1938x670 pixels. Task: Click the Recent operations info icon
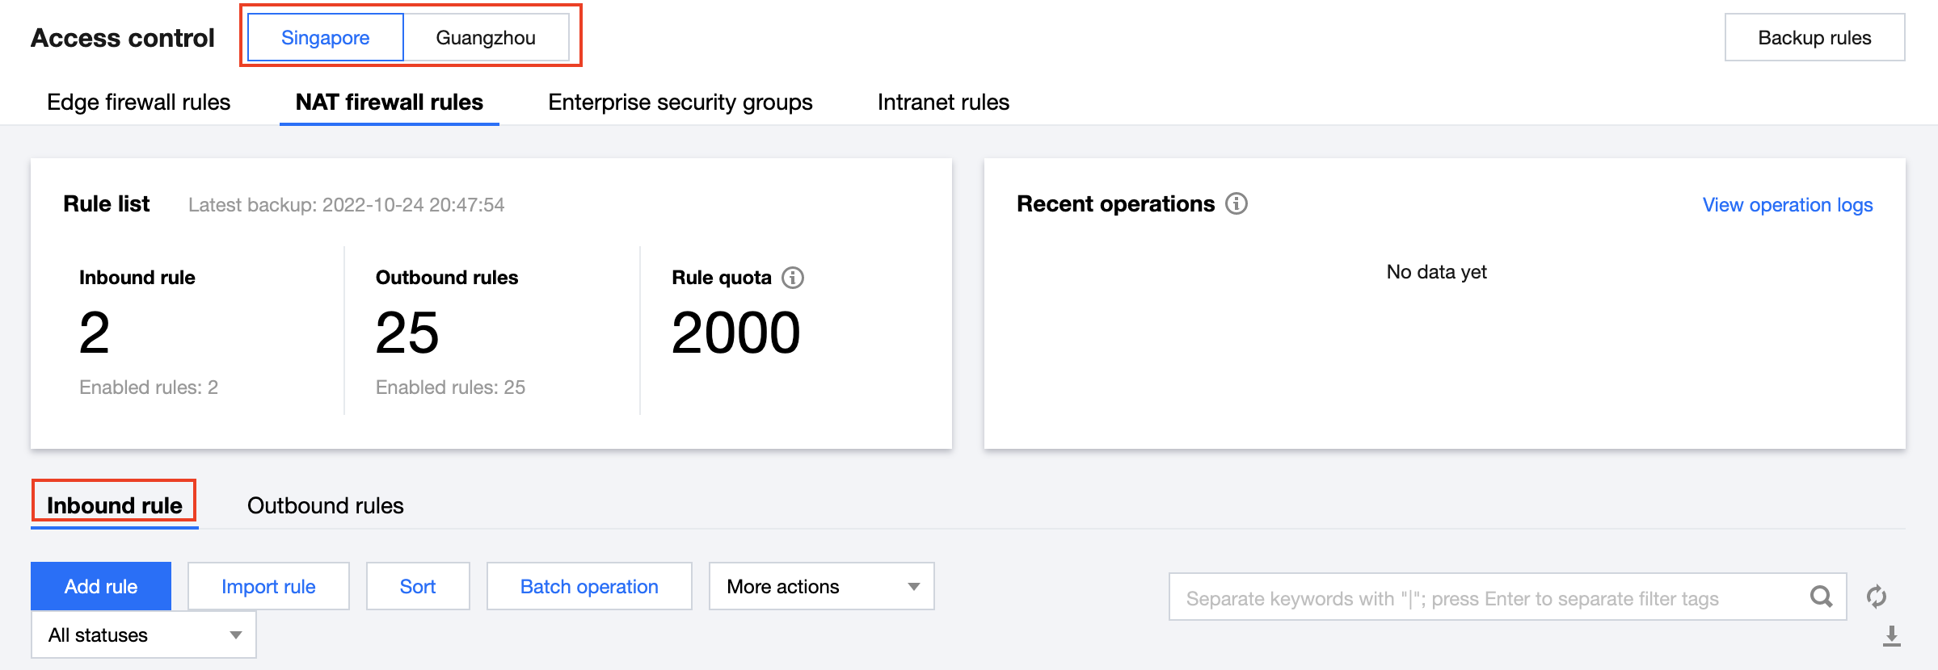tap(1237, 203)
